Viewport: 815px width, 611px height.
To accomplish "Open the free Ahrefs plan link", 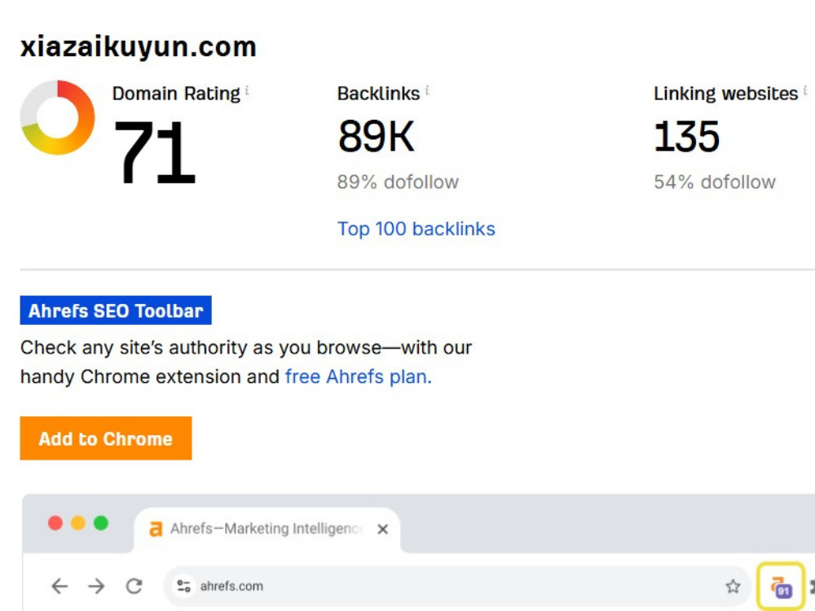I will (358, 376).
